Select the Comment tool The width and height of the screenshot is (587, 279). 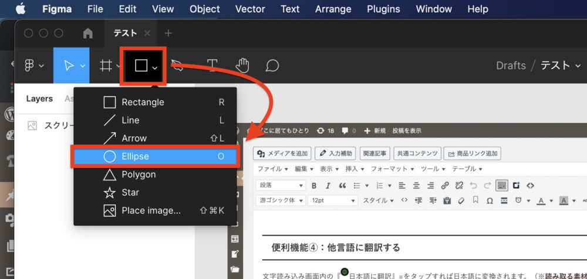coord(272,66)
